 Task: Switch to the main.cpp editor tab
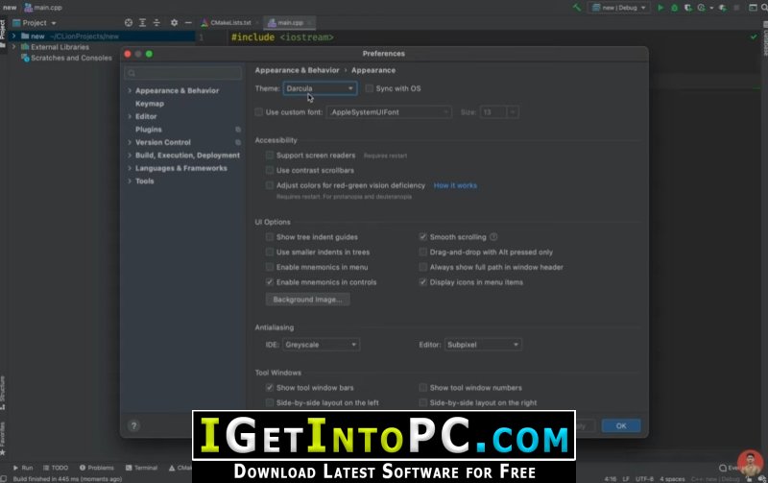coord(290,22)
